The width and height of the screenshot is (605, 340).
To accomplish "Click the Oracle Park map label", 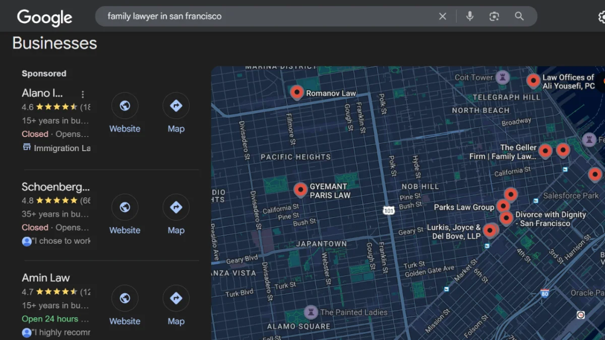I will coord(588,293).
